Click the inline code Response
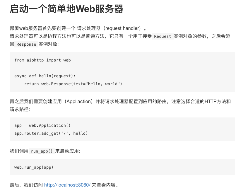Screen dimensions: 248x193 point(26,44)
